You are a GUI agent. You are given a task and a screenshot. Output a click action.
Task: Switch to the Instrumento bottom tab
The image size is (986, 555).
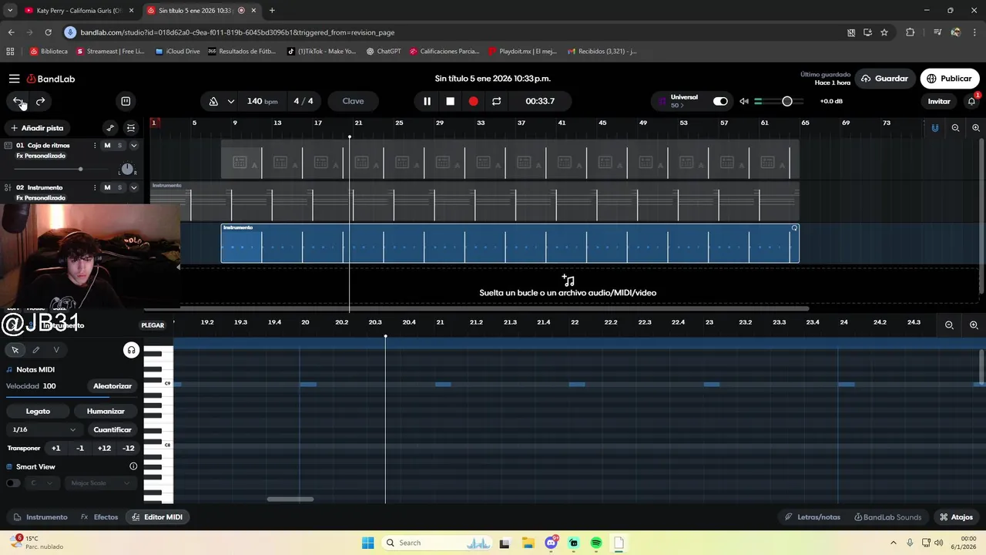click(41, 517)
